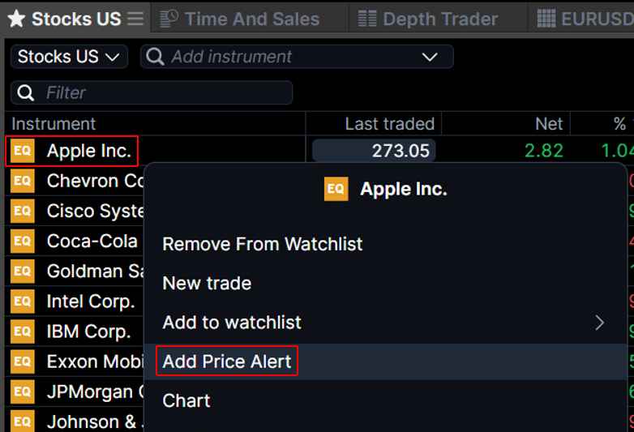Choose Remove From Watchlist menu option

(x=263, y=244)
